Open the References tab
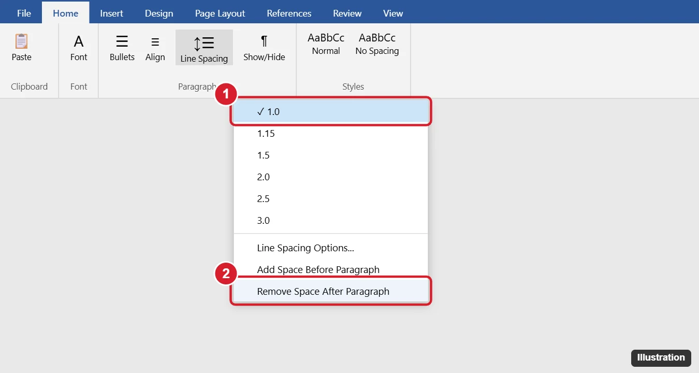The image size is (699, 373). point(289,13)
